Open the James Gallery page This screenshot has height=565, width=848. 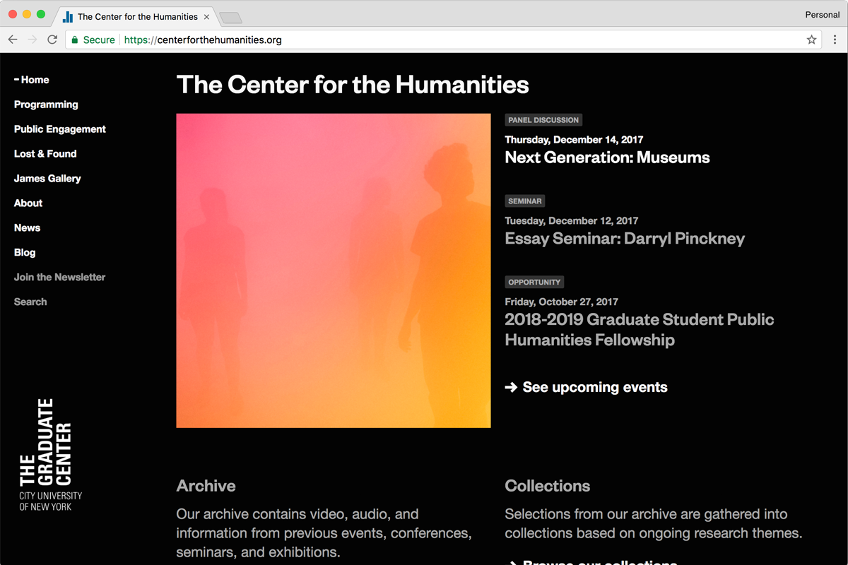click(x=47, y=179)
